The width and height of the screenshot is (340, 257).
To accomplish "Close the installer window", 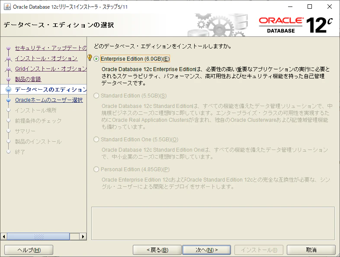I will (x=330, y=7).
